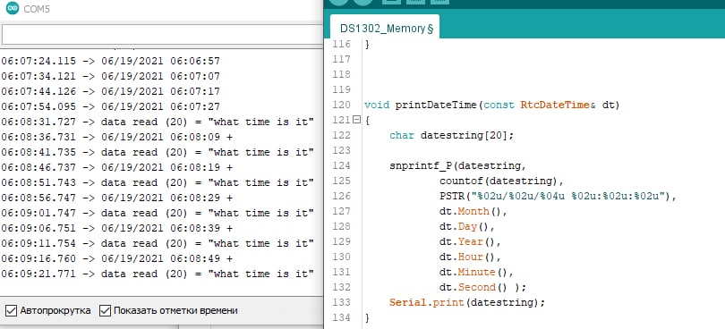The image size is (725, 329).
Task: Click serial line stamped 06:08:41.735
Action: pos(158,153)
